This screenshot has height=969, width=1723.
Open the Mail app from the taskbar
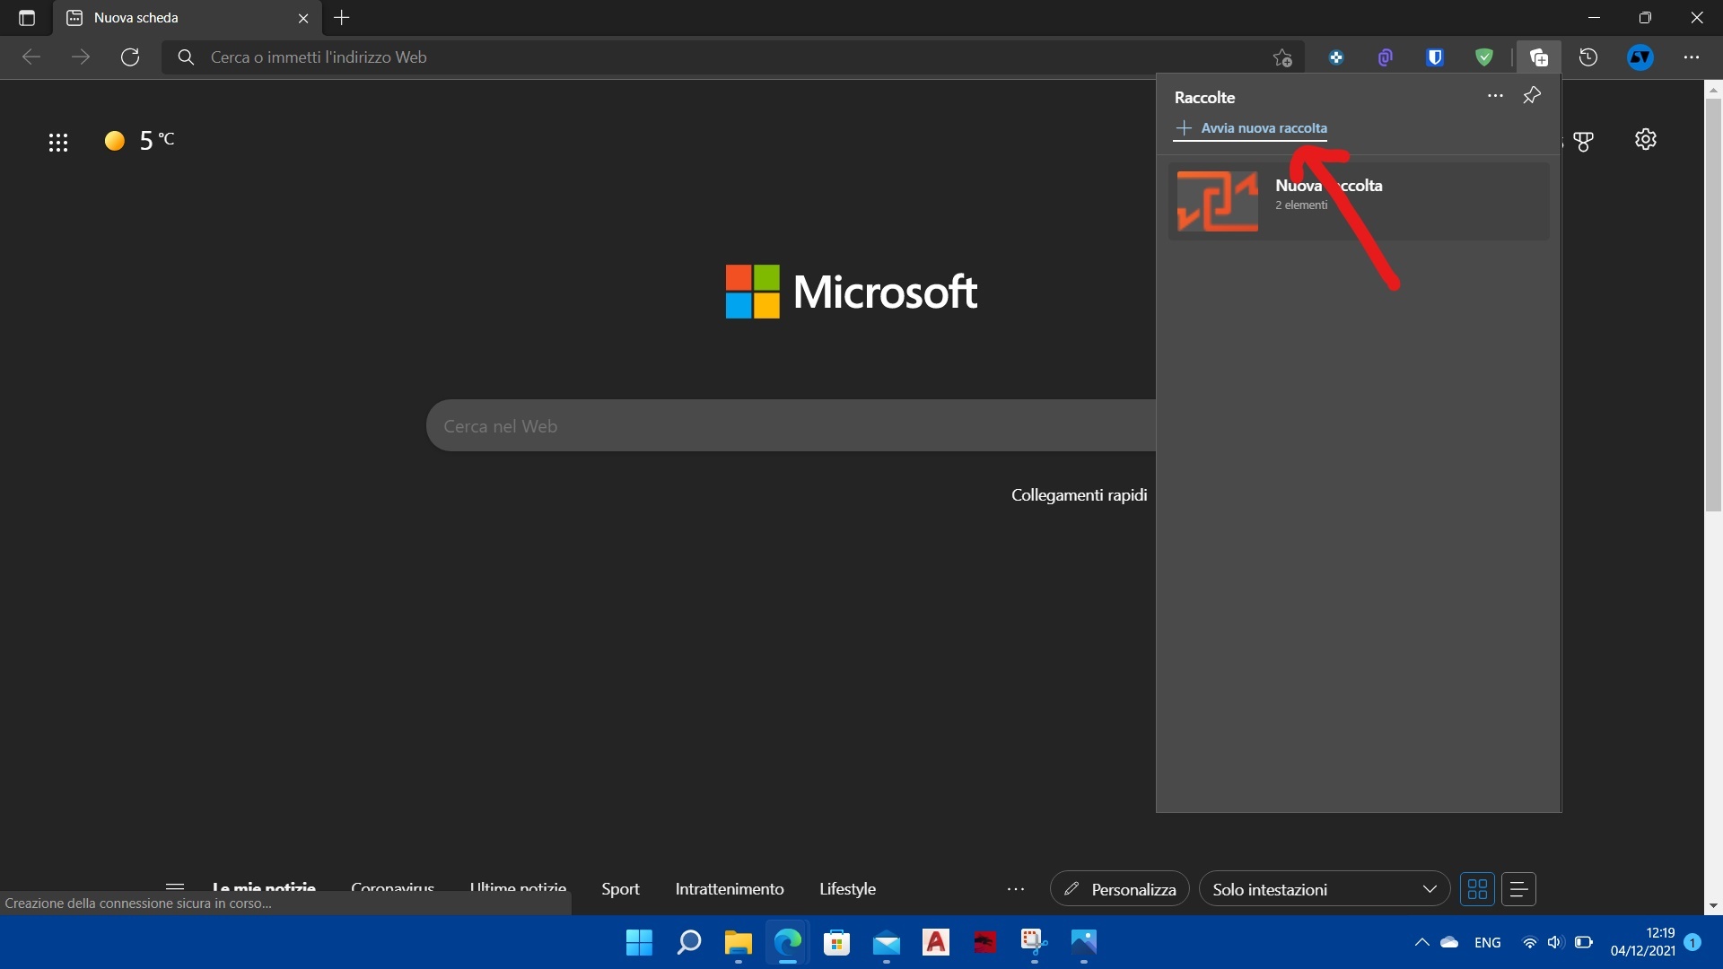(x=886, y=943)
